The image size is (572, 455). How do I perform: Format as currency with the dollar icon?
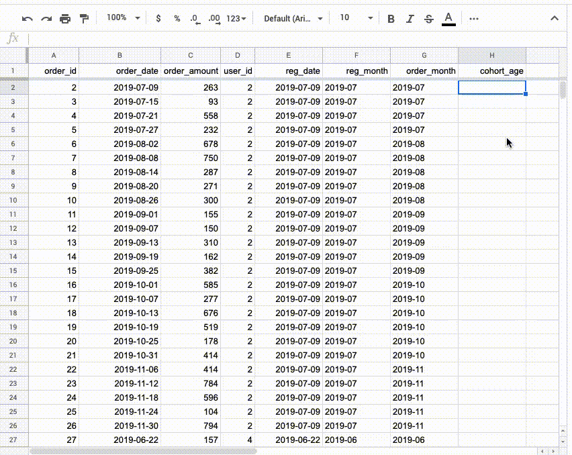pyautogui.click(x=158, y=18)
